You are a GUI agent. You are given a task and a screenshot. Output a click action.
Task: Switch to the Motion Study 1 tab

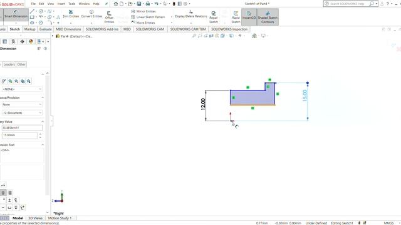click(60, 218)
